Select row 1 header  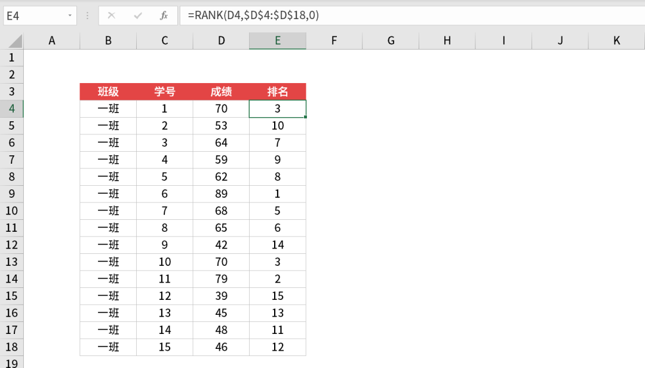click(x=11, y=57)
